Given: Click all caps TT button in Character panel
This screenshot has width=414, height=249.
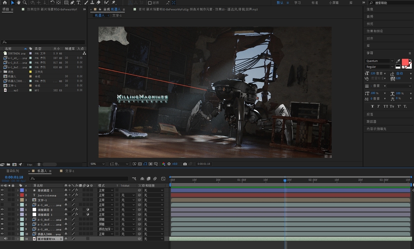Looking at the screenshot, I should [385, 106].
